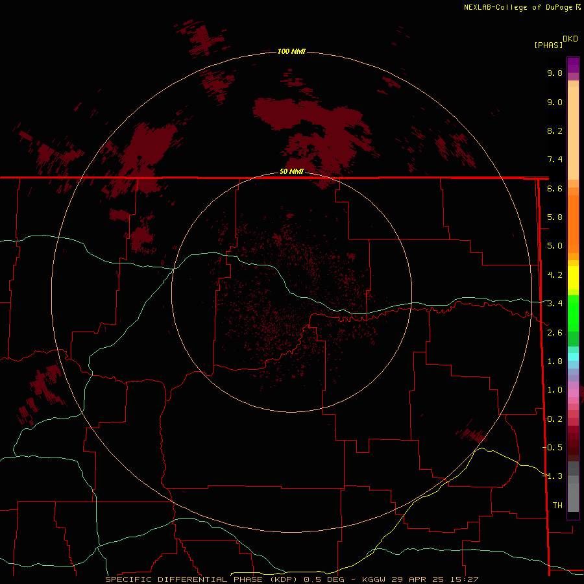Click the 5.8 value on the color scale

(555, 217)
